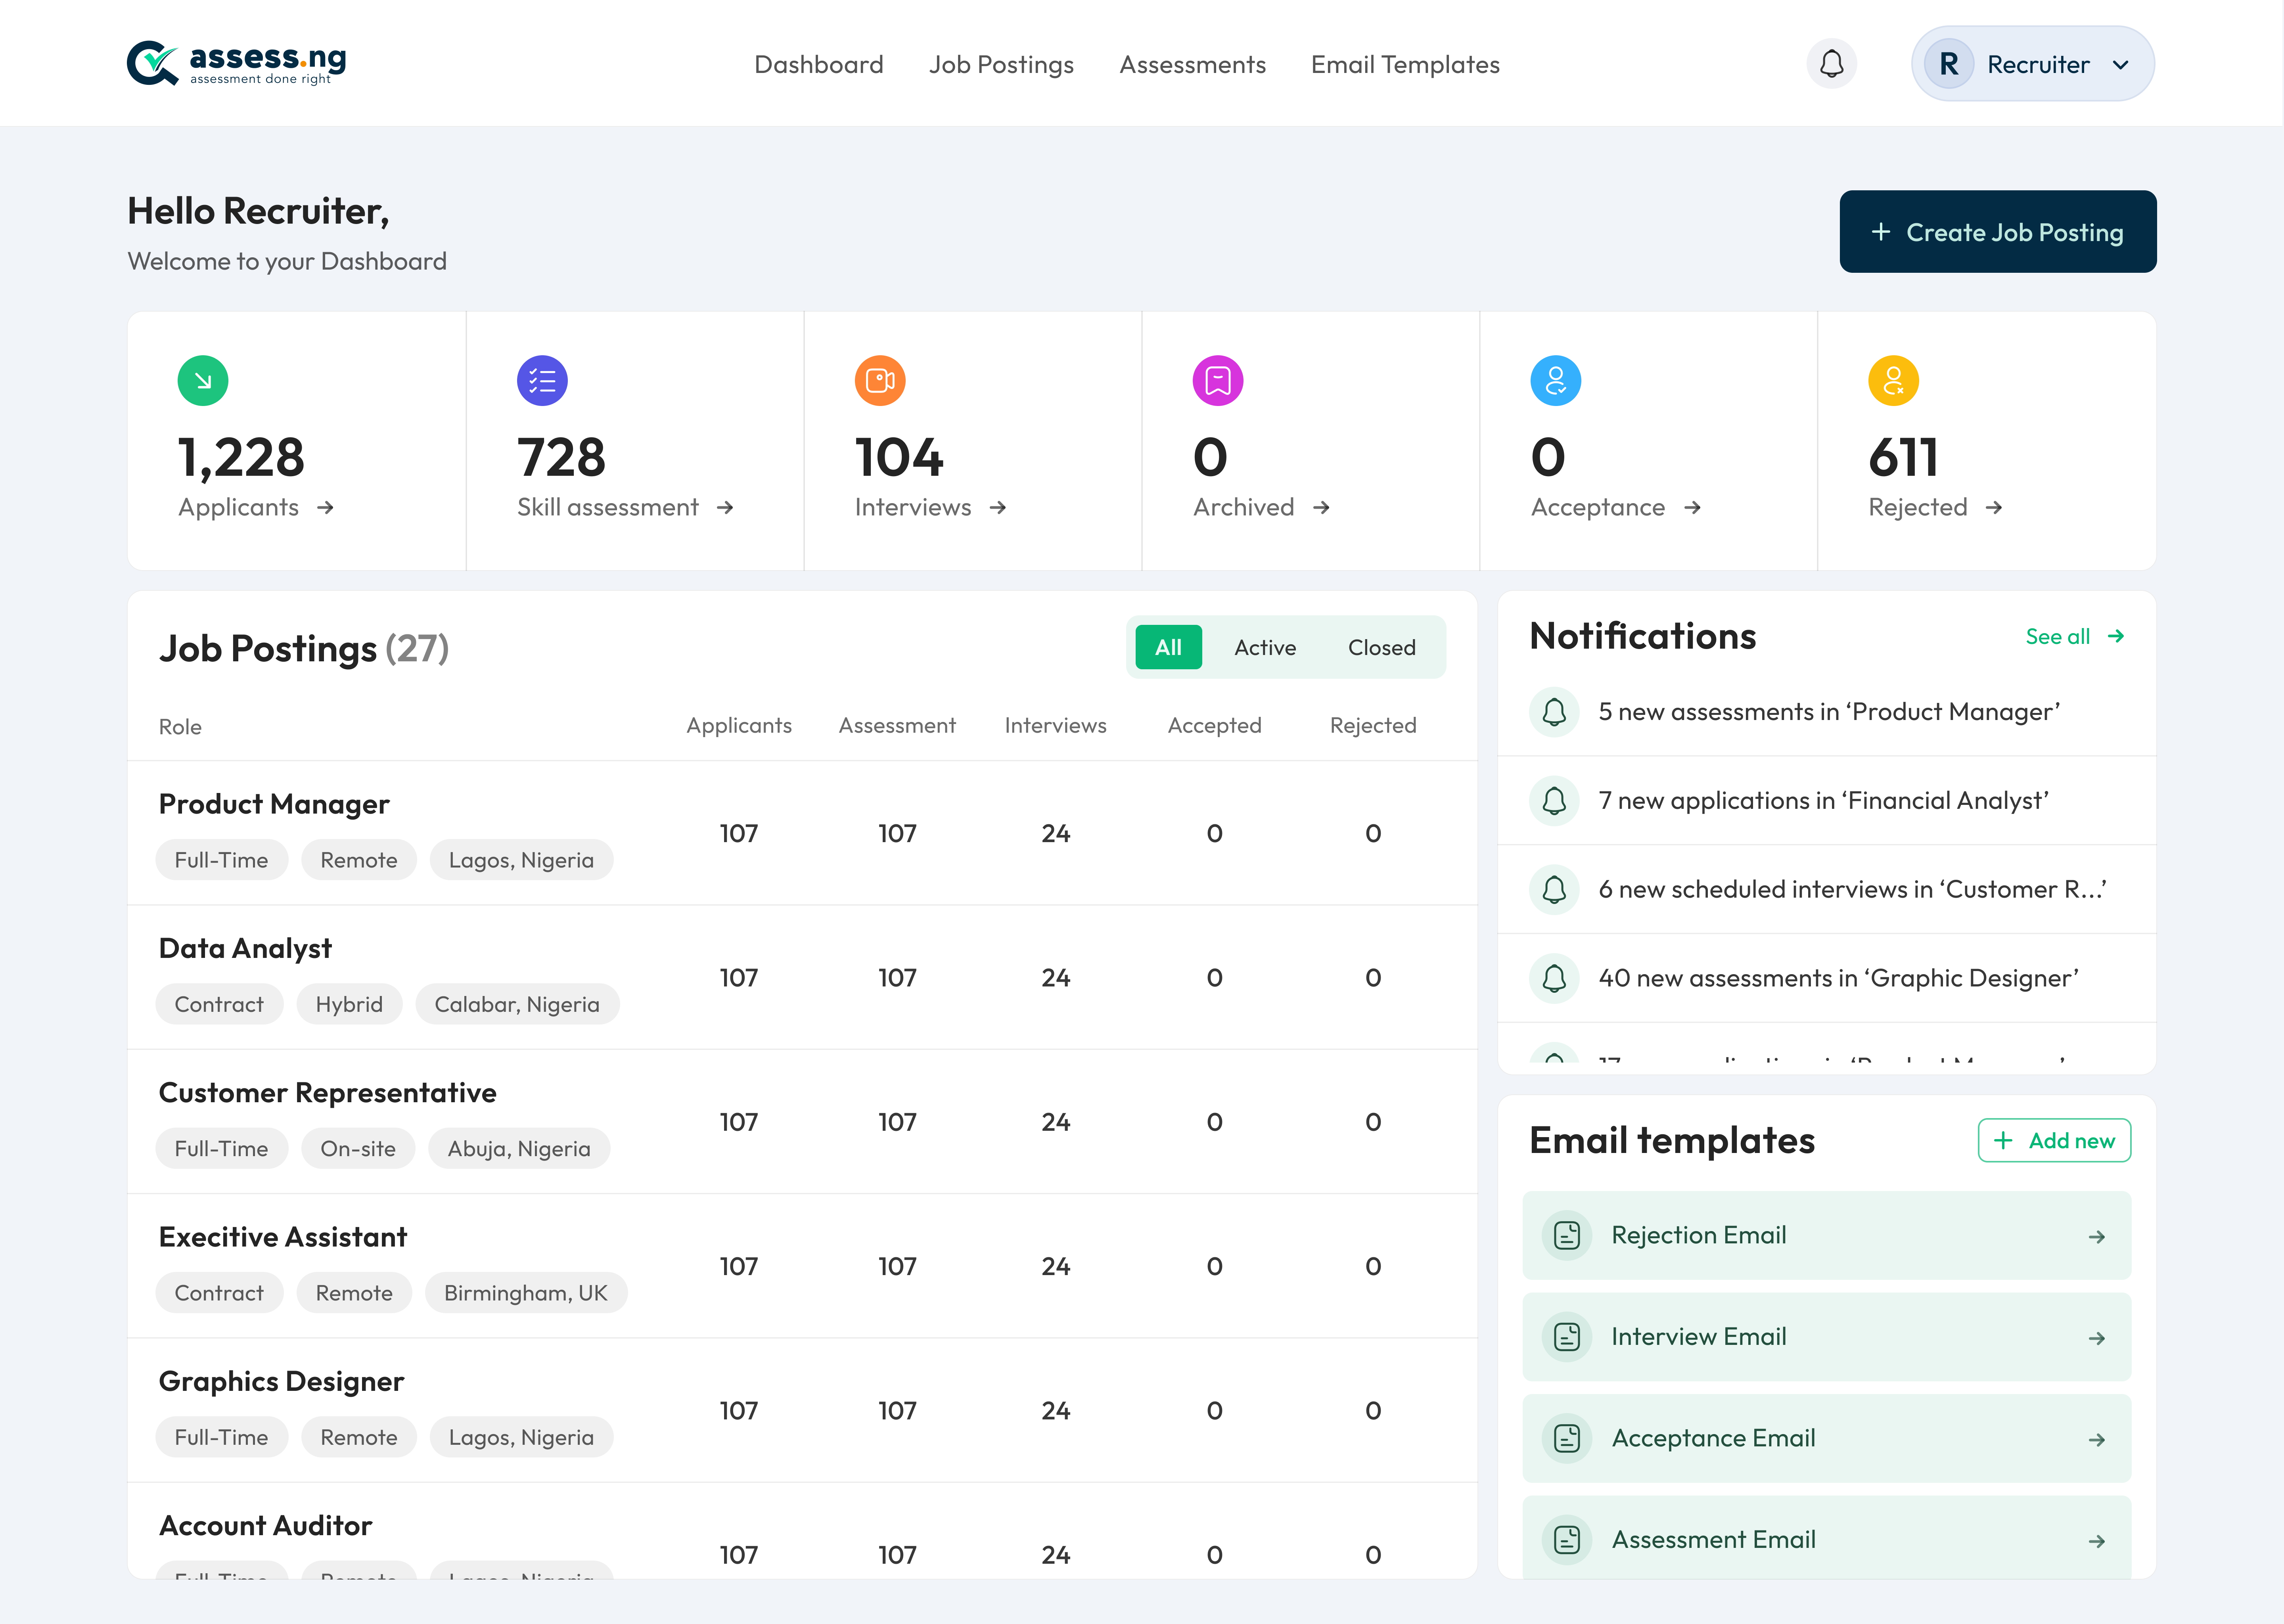Click bell icon for Product Manager assessments notification
The height and width of the screenshot is (1624, 2284).
[1554, 712]
